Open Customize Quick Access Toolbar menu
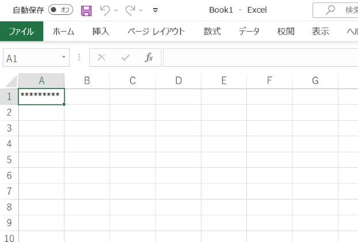The height and width of the screenshot is (242, 358). tap(155, 10)
